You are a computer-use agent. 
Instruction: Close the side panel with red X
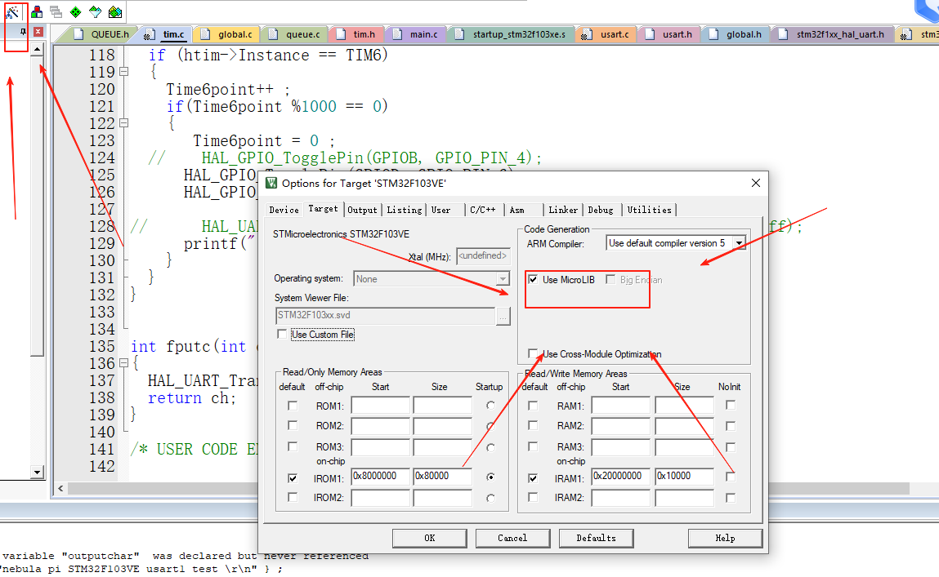(38, 32)
